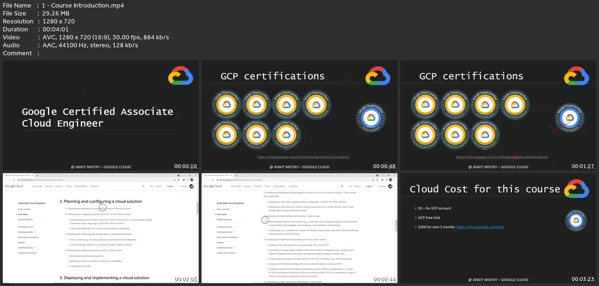Viewport: 599px width, 286px height.
Task: Click 'Planning and configuring a cloud solution' heading
Action: (101, 201)
